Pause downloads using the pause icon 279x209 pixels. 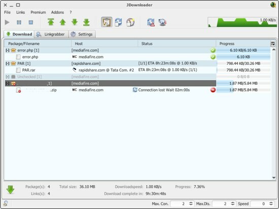tap(19, 22)
